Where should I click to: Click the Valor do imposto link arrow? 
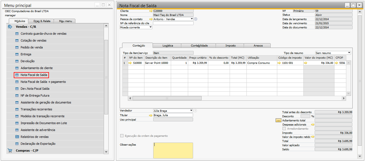[x=306, y=63]
